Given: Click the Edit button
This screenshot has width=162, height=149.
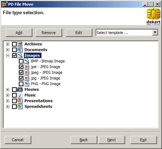Looking at the screenshot, I should (79, 33).
